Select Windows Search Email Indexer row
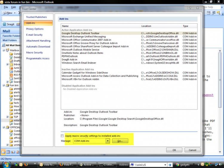Viewport: 224px width, 168px height. pos(129,63)
